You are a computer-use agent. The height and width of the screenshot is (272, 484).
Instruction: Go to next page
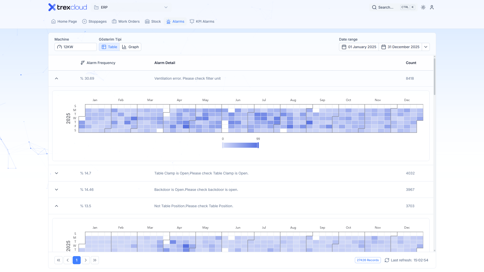click(x=86, y=260)
